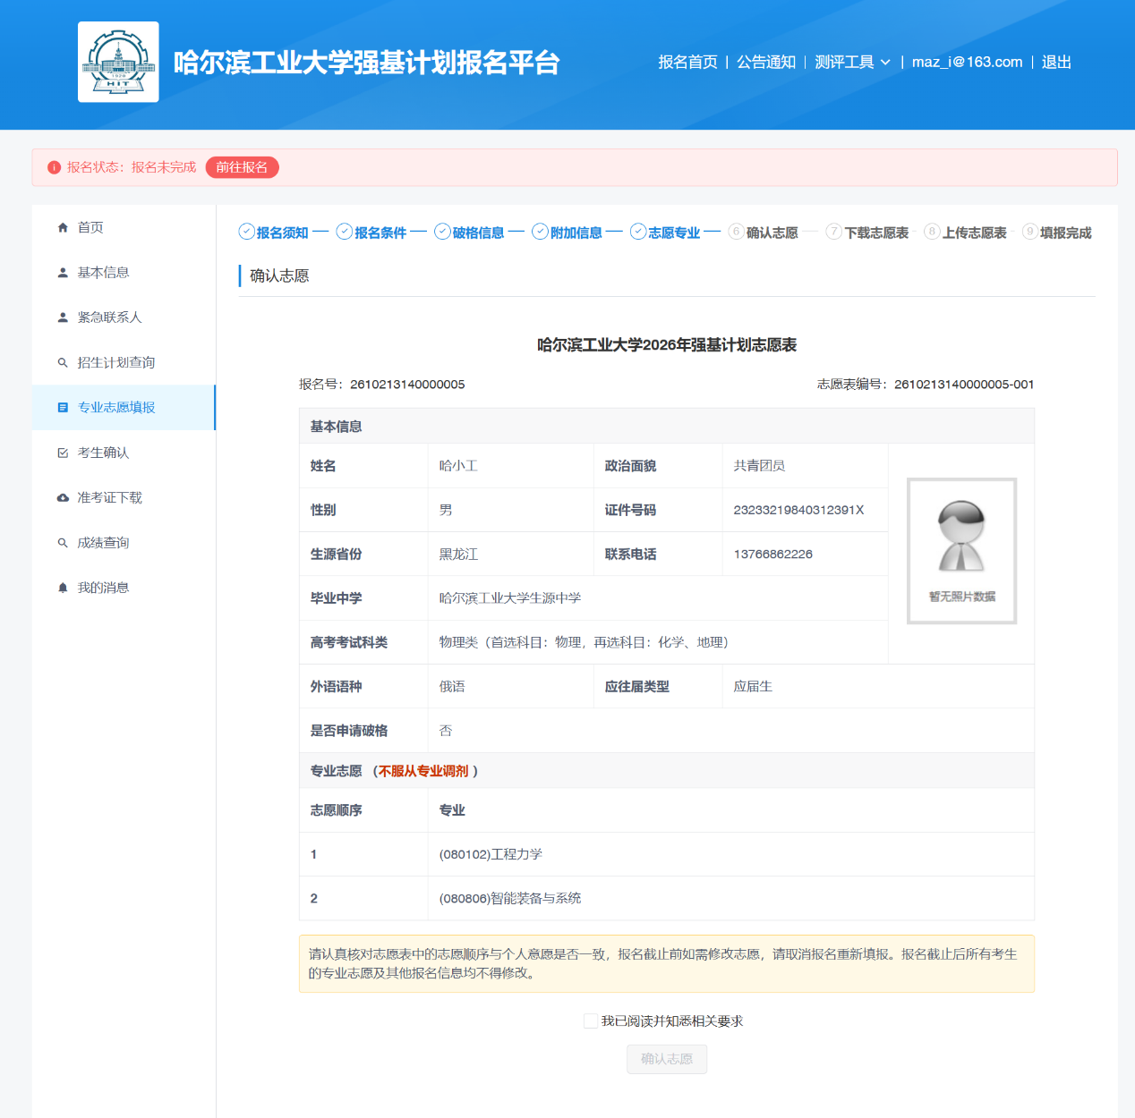
Task: Check the 我已阅读并知悉相关要求 checkbox
Action: (591, 1021)
